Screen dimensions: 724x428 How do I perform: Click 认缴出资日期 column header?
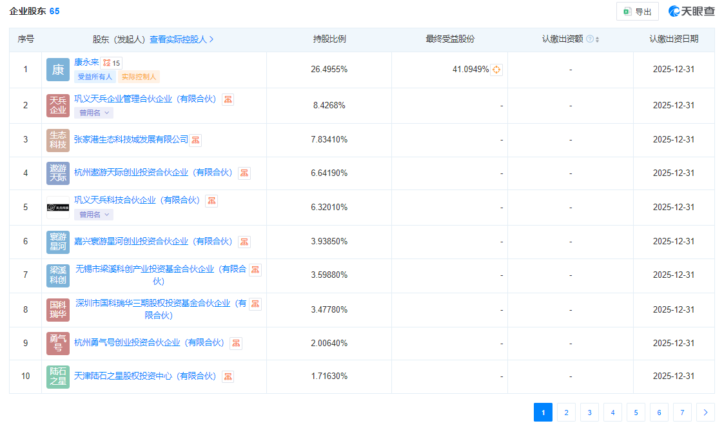674,39
